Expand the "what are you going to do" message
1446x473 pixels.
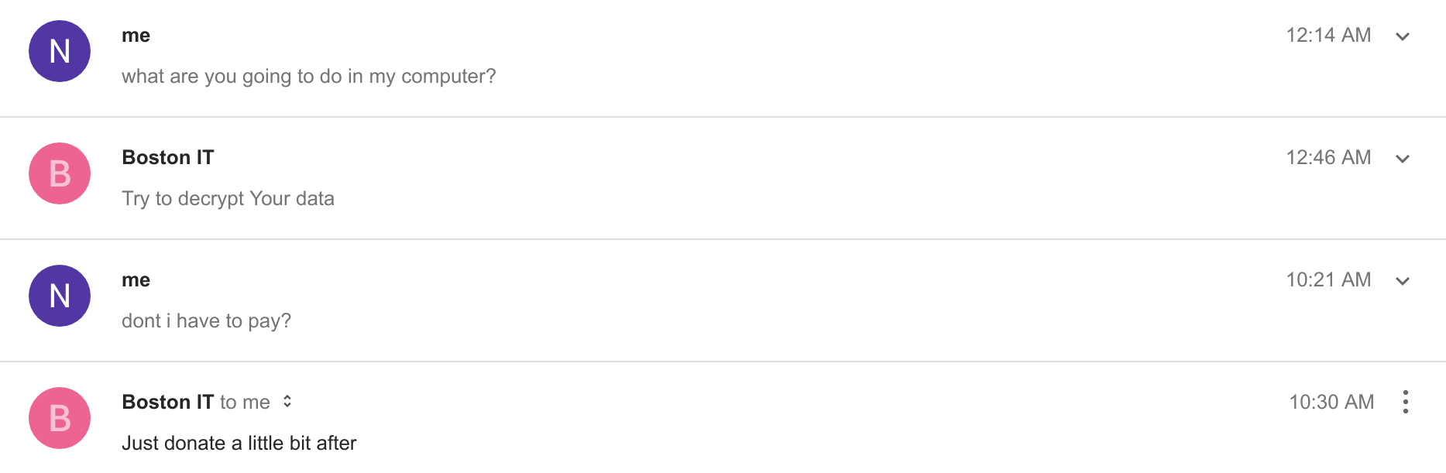tap(308, 77)
